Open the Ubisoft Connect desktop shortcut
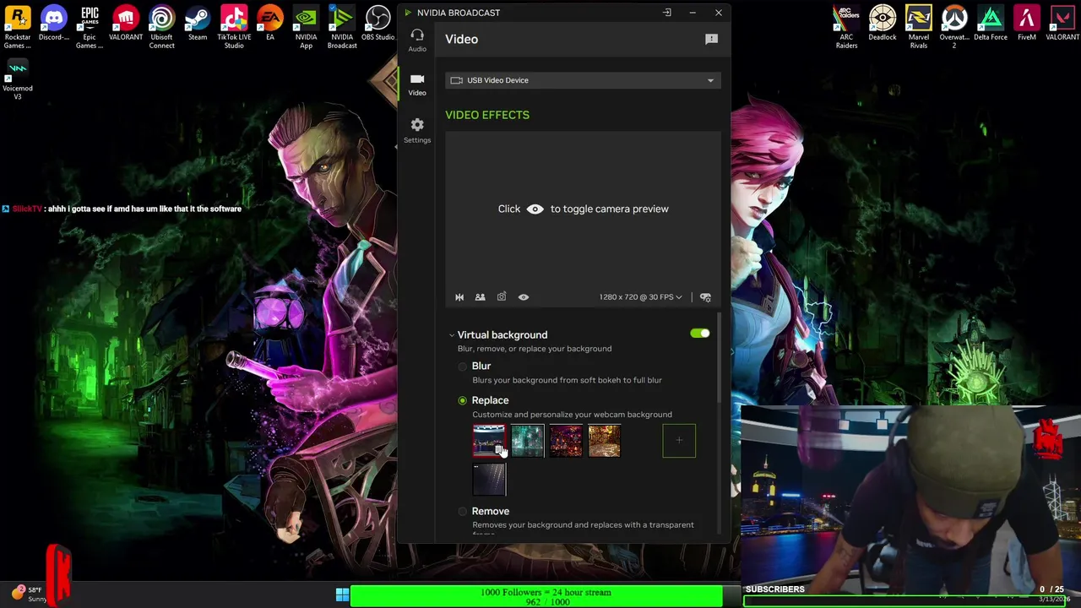Image resolution: width=1081 pixels, height=608 pixels. [162, 27]
